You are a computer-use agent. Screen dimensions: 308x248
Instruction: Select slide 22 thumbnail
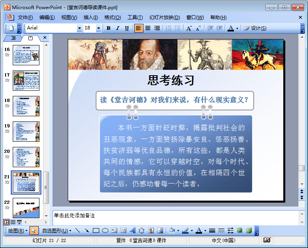tap(26, 208)
